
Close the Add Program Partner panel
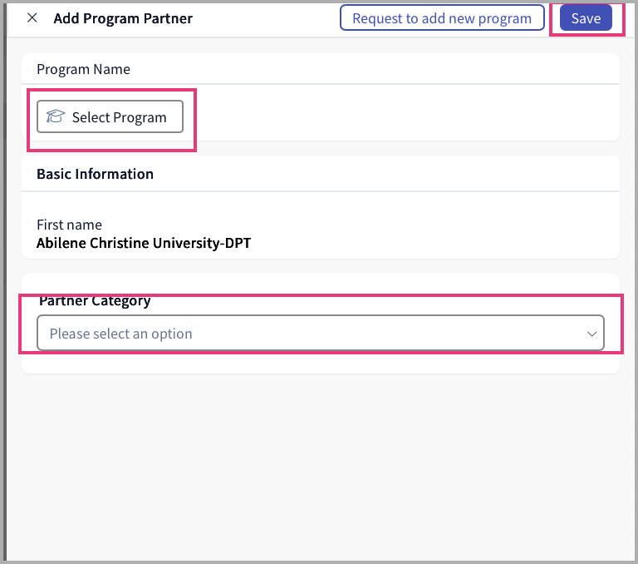[32, 17]
